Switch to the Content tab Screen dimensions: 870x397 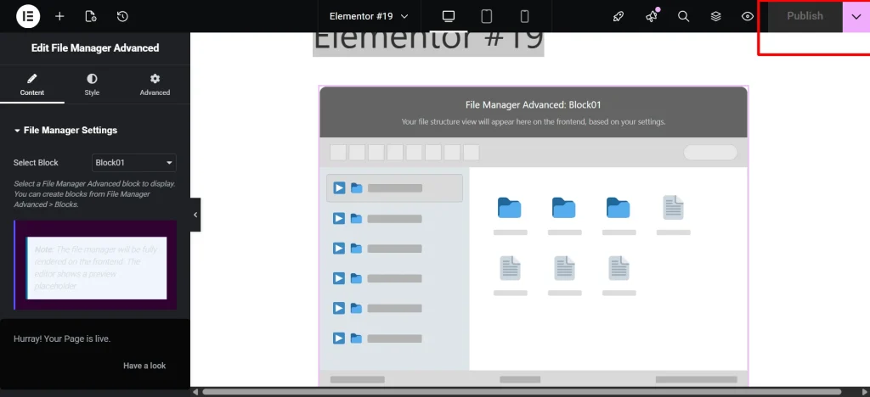(32, 86)
